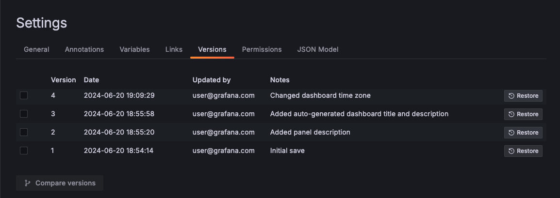Tick the version 3 checkbox

coord(24,114)
